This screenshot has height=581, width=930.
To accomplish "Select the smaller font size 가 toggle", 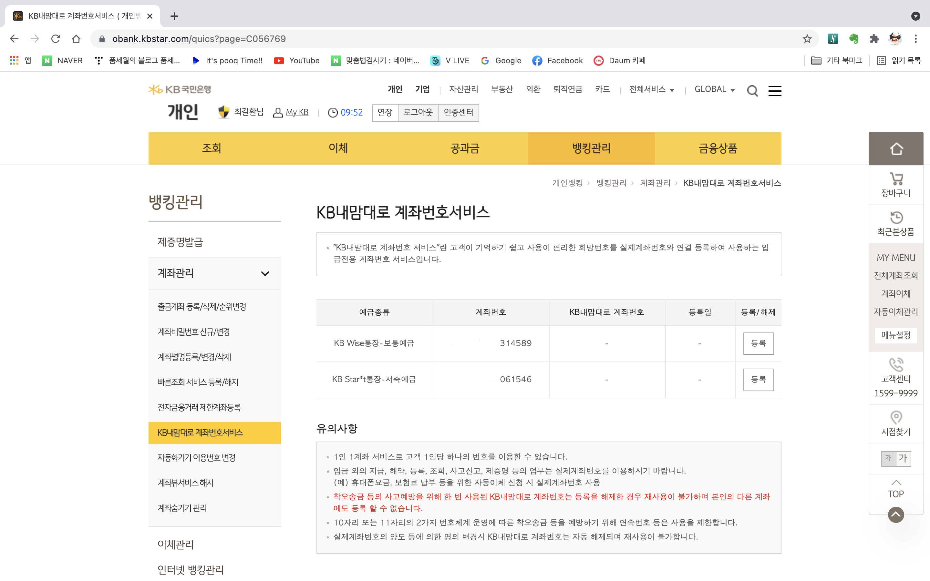I will (888, 458).
